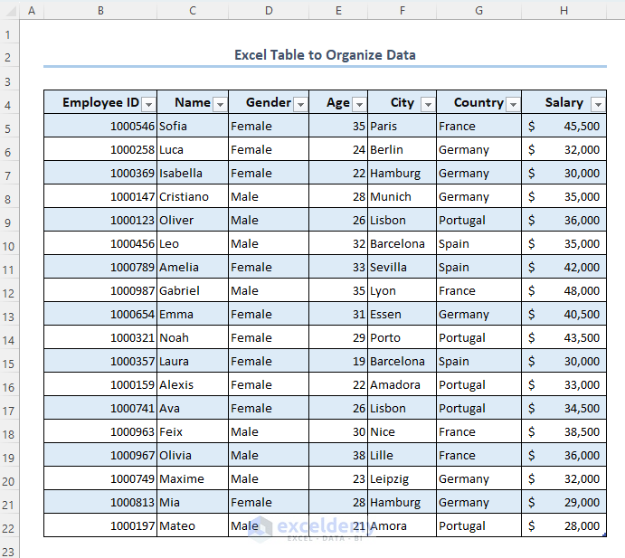Select the cell containing 'Oliver'
Image resolution: width=625 pixels, height=558 pixels.
pos(193,220)
